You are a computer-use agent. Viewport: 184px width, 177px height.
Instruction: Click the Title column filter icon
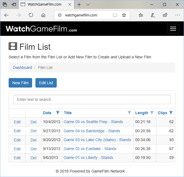(129, 113)
